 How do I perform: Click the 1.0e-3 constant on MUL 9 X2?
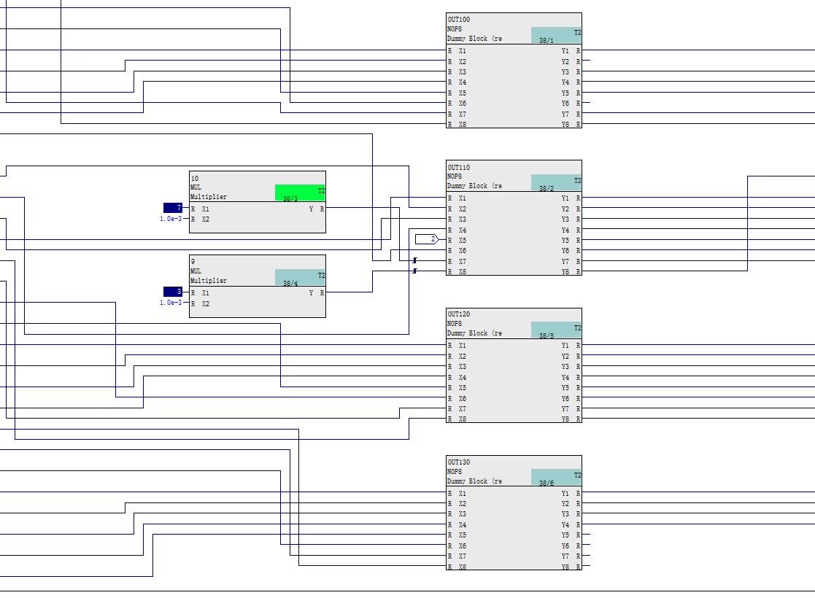(x=171, y=303)
